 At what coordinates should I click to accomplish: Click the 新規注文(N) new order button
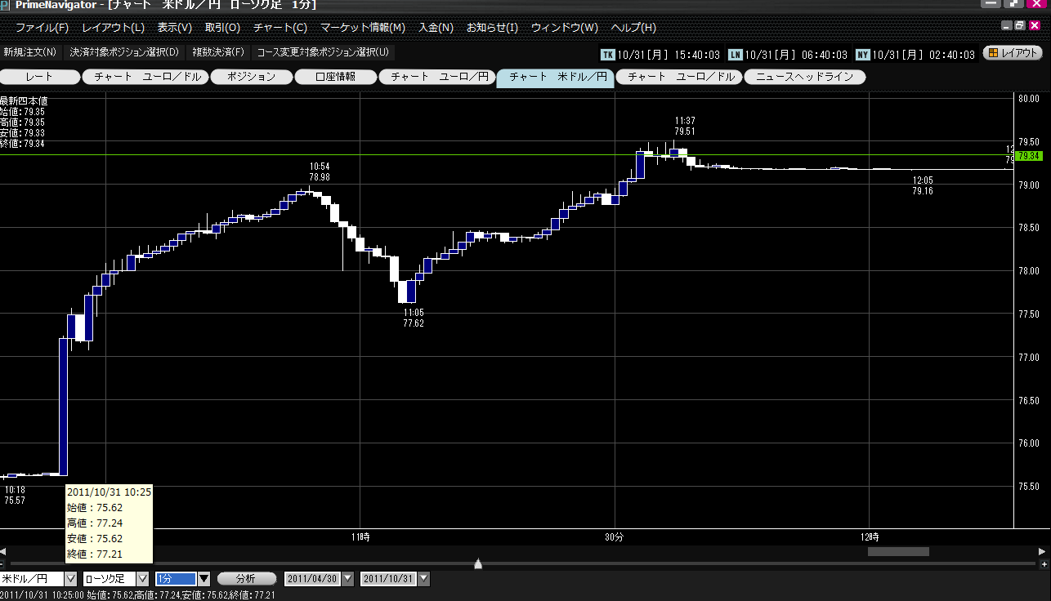point(30,52)
